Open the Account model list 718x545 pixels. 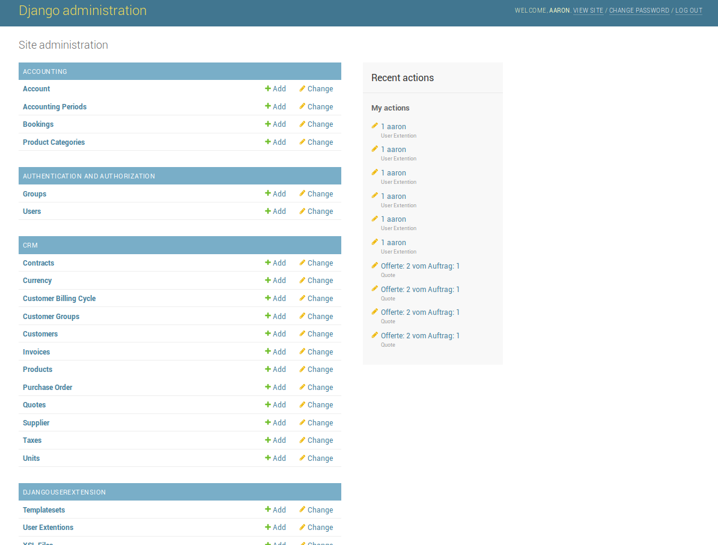pyautogui.click(x=36, y=89)
